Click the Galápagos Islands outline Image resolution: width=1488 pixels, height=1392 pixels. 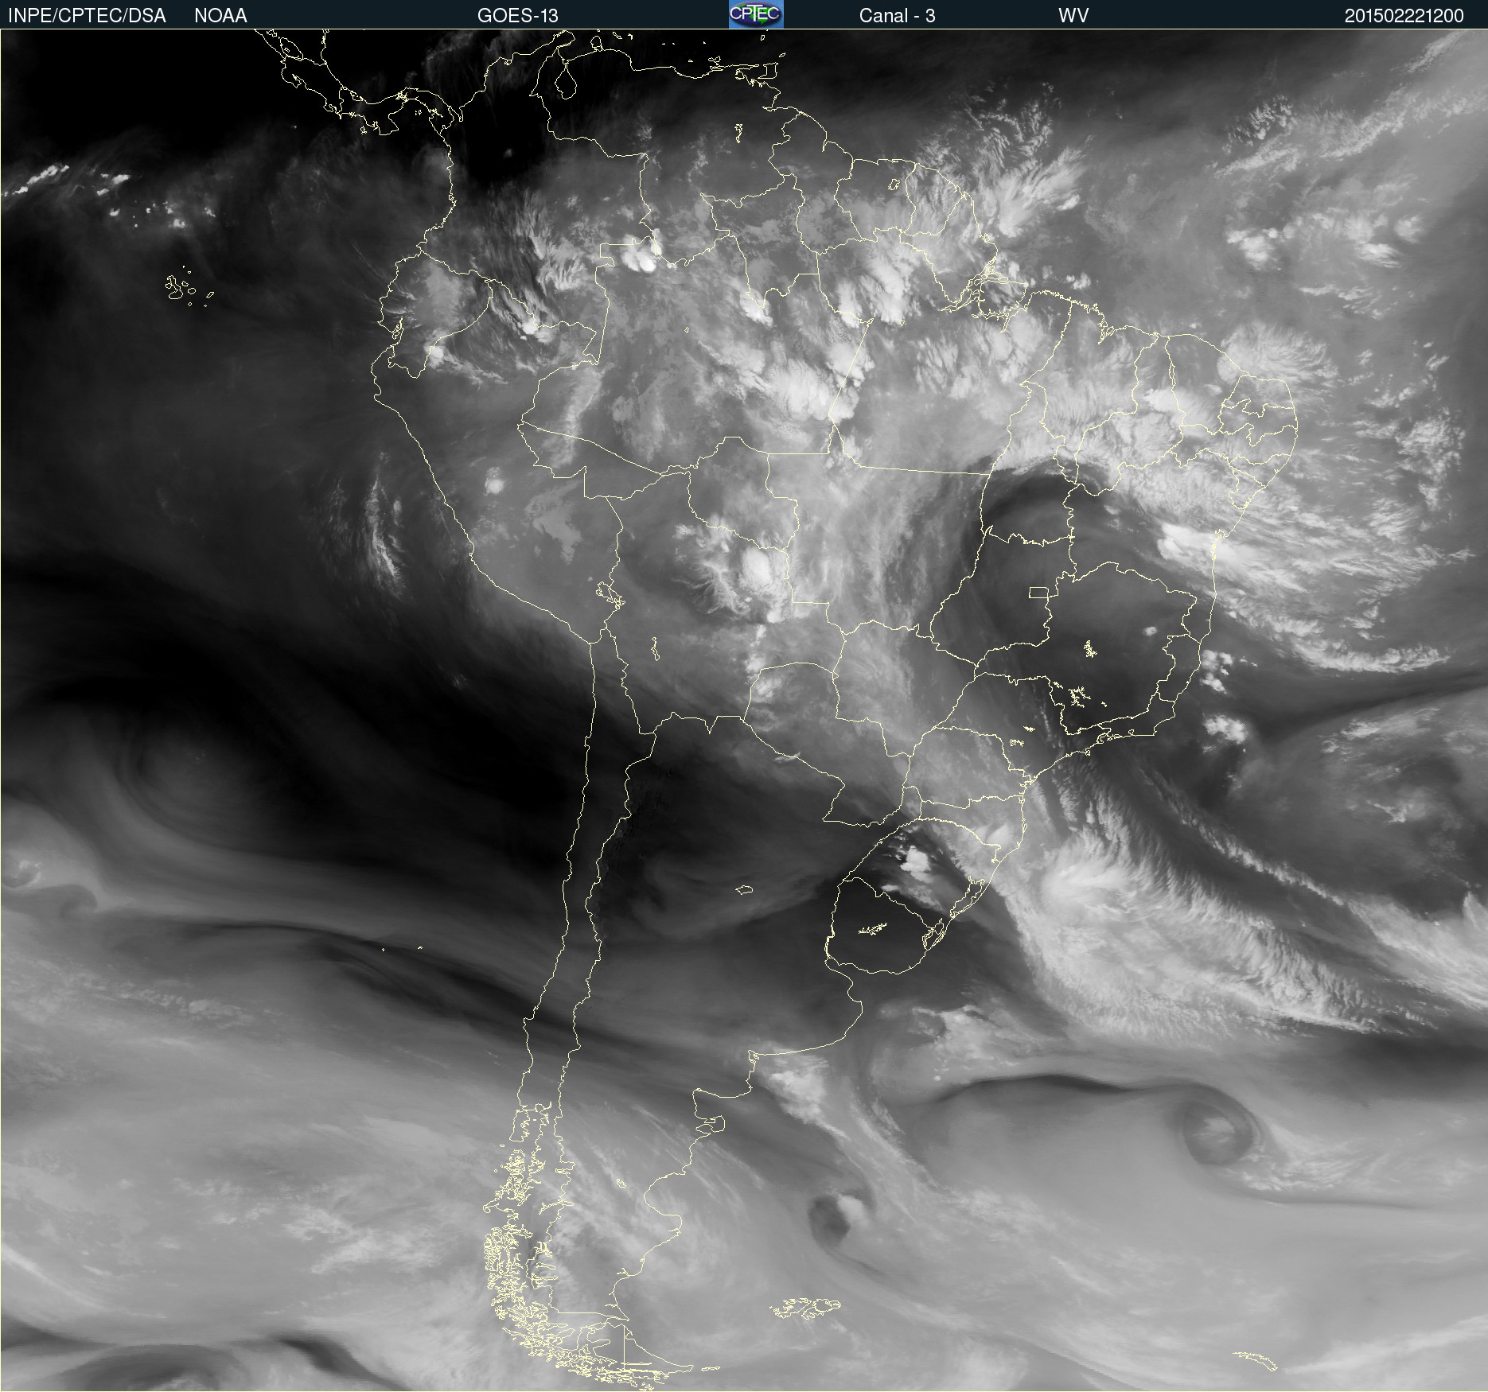[180, 288]
